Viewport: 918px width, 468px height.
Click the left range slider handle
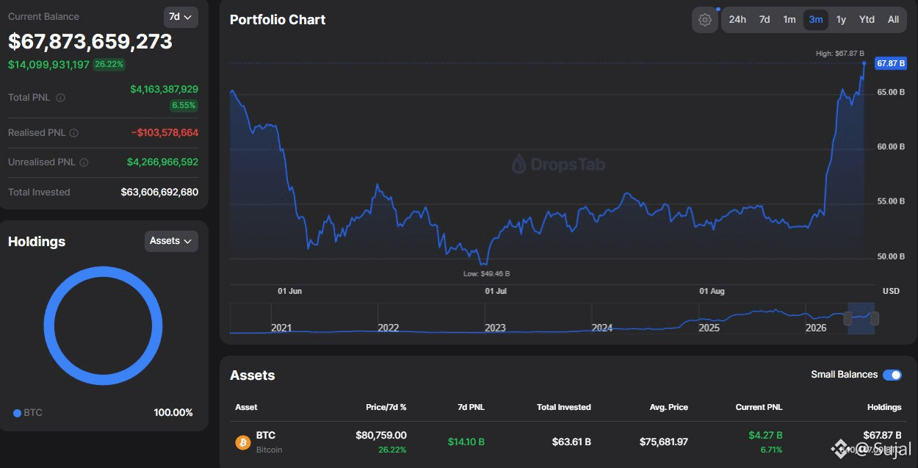847,318
